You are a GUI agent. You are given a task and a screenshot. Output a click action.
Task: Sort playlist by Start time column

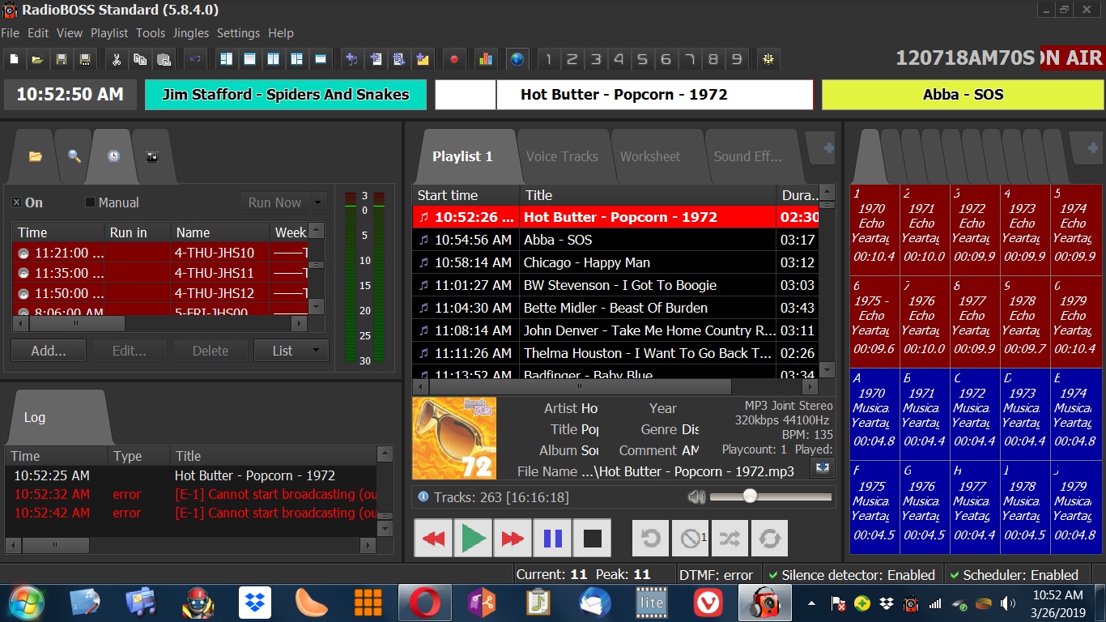(x=466, y=195)
